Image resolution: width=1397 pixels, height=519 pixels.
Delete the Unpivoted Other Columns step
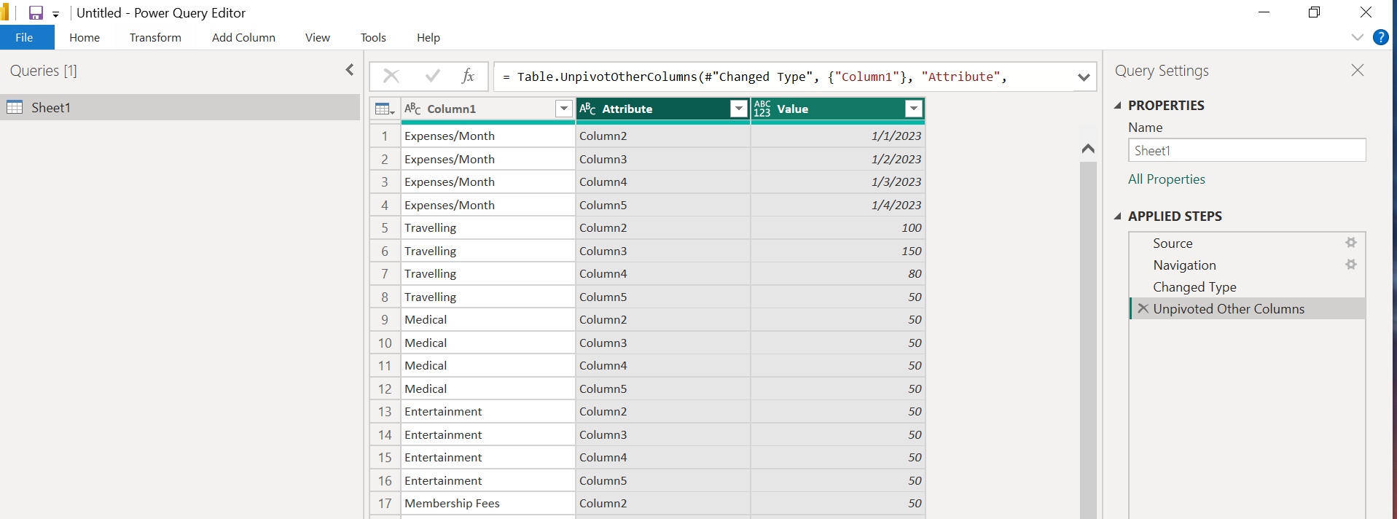[x=1143, y=308]
